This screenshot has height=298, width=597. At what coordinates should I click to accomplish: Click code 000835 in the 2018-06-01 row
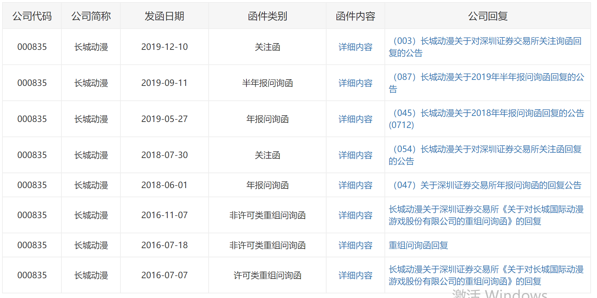[x=32, y=185]
